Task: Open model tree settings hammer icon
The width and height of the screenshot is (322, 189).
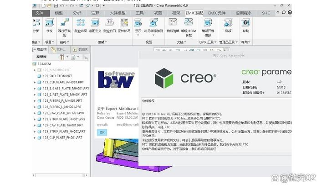Action: 62,57
